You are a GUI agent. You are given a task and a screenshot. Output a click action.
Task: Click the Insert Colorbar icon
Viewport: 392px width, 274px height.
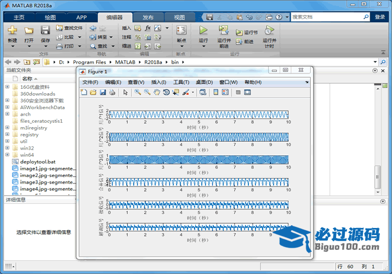click(216, 93)
